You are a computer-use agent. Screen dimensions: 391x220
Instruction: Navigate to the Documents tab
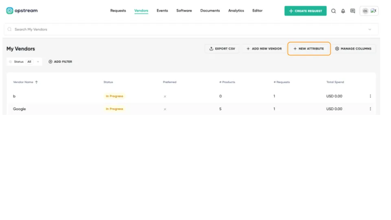click(210, 11)
